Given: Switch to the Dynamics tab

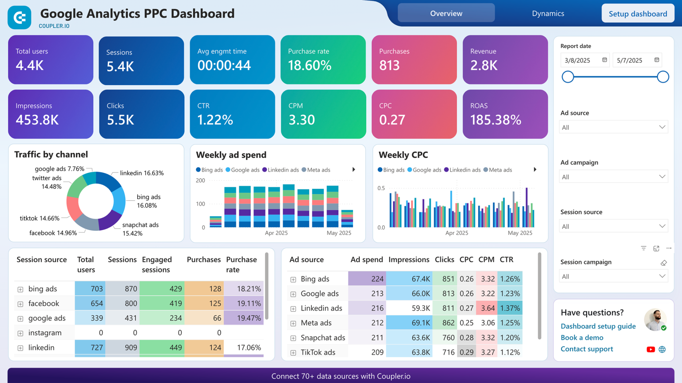Looking at the screenshot, I should (547, 13).
